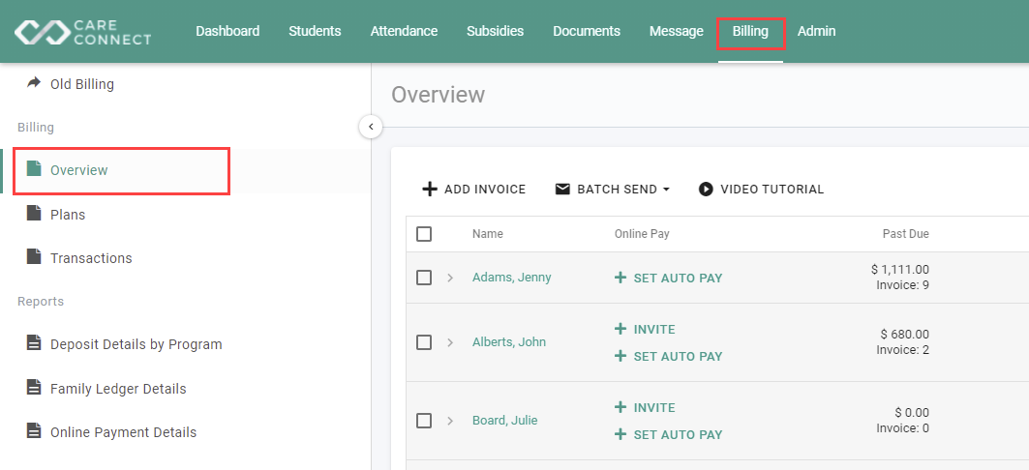Screen dimensions: 1029x470
Task: Expand the Alberts, John row chevron
Action: (x=450, y=342)
